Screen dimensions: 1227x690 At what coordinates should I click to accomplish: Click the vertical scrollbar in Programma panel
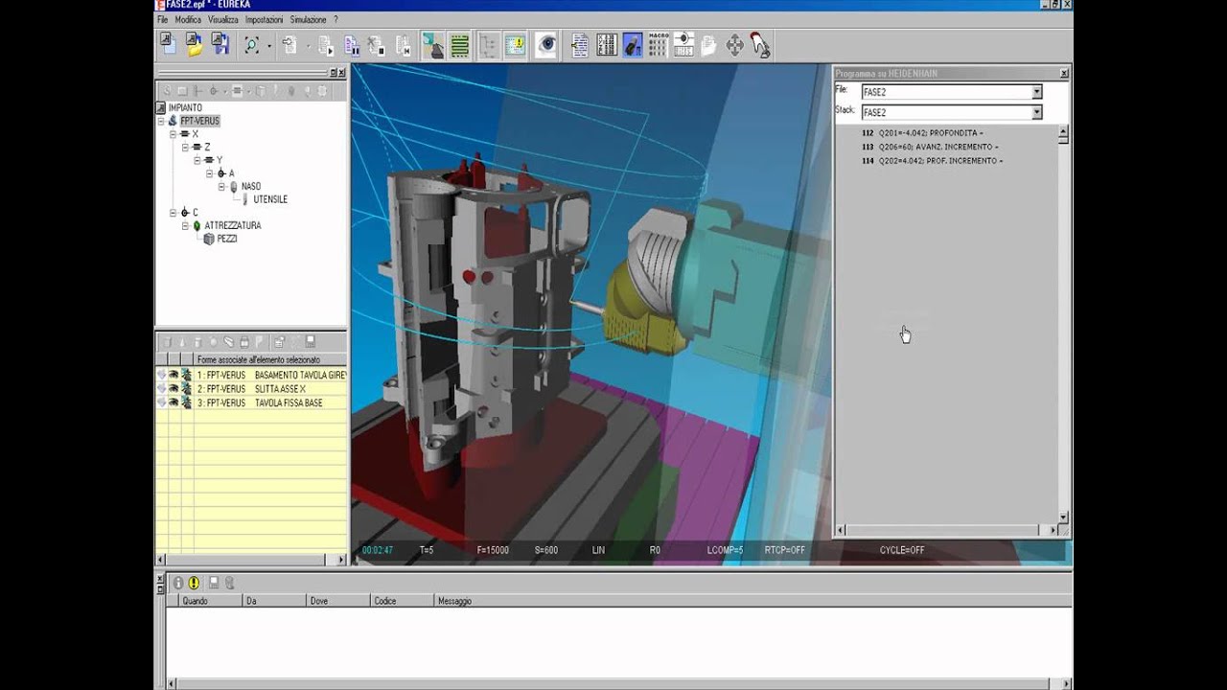coord(1063,324)
